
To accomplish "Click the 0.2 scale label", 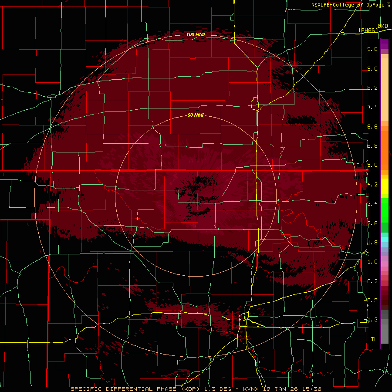I will [x=372, y=281].
